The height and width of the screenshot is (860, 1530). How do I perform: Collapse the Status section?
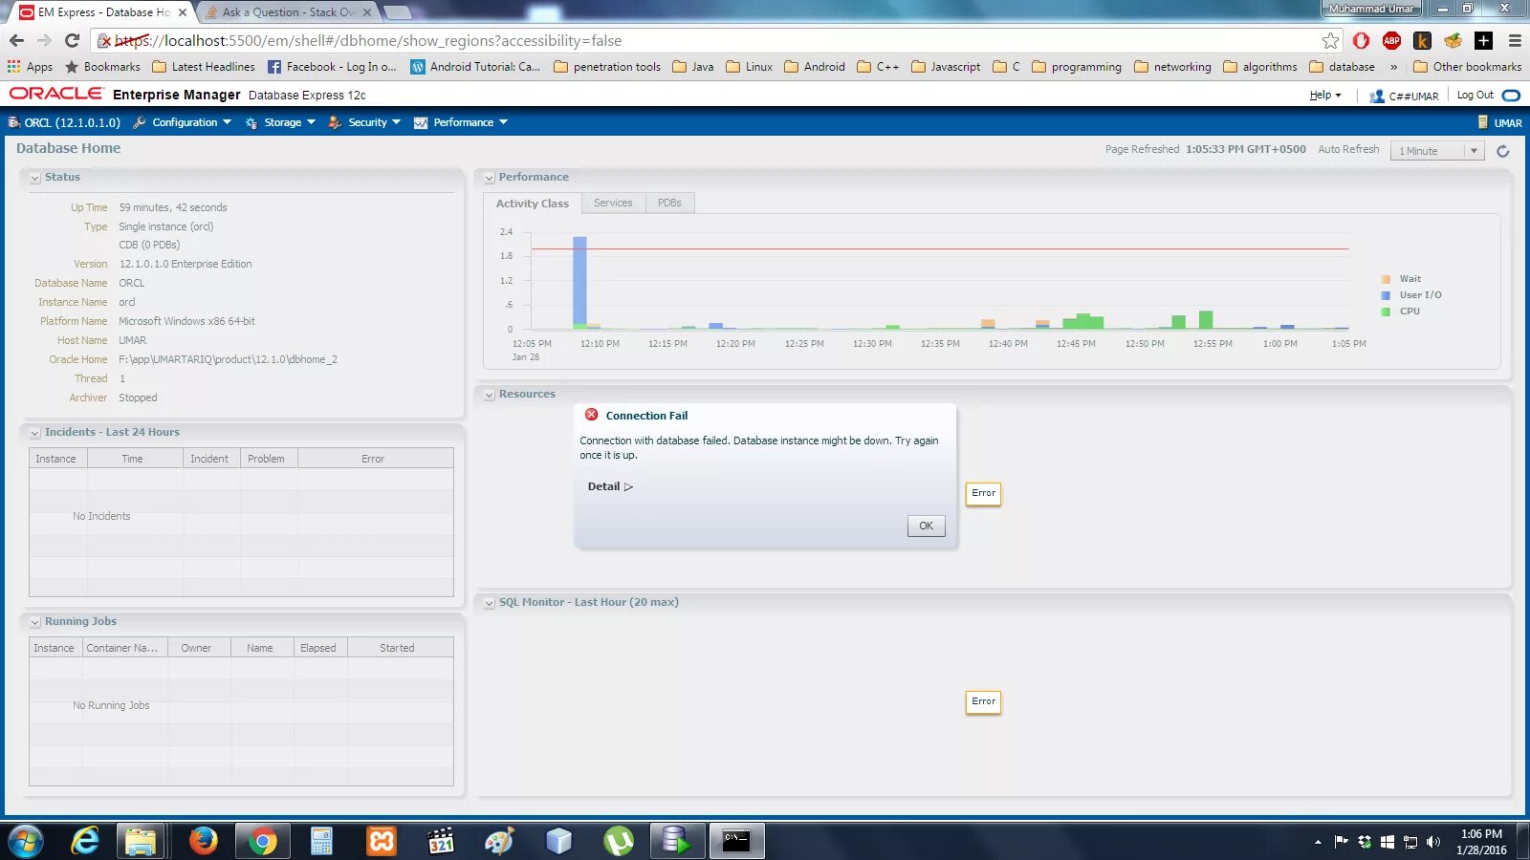tap(34, 178)
